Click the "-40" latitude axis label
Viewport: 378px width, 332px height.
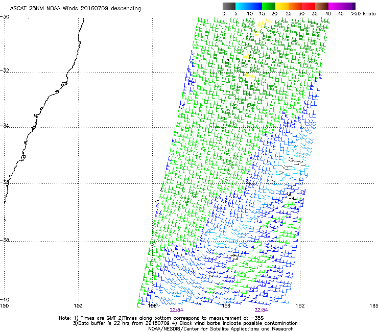pos(5,299)
